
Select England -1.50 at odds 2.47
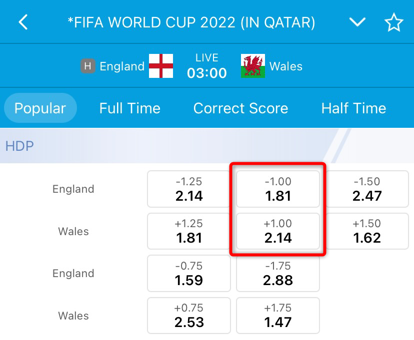[x=367, y=189]
